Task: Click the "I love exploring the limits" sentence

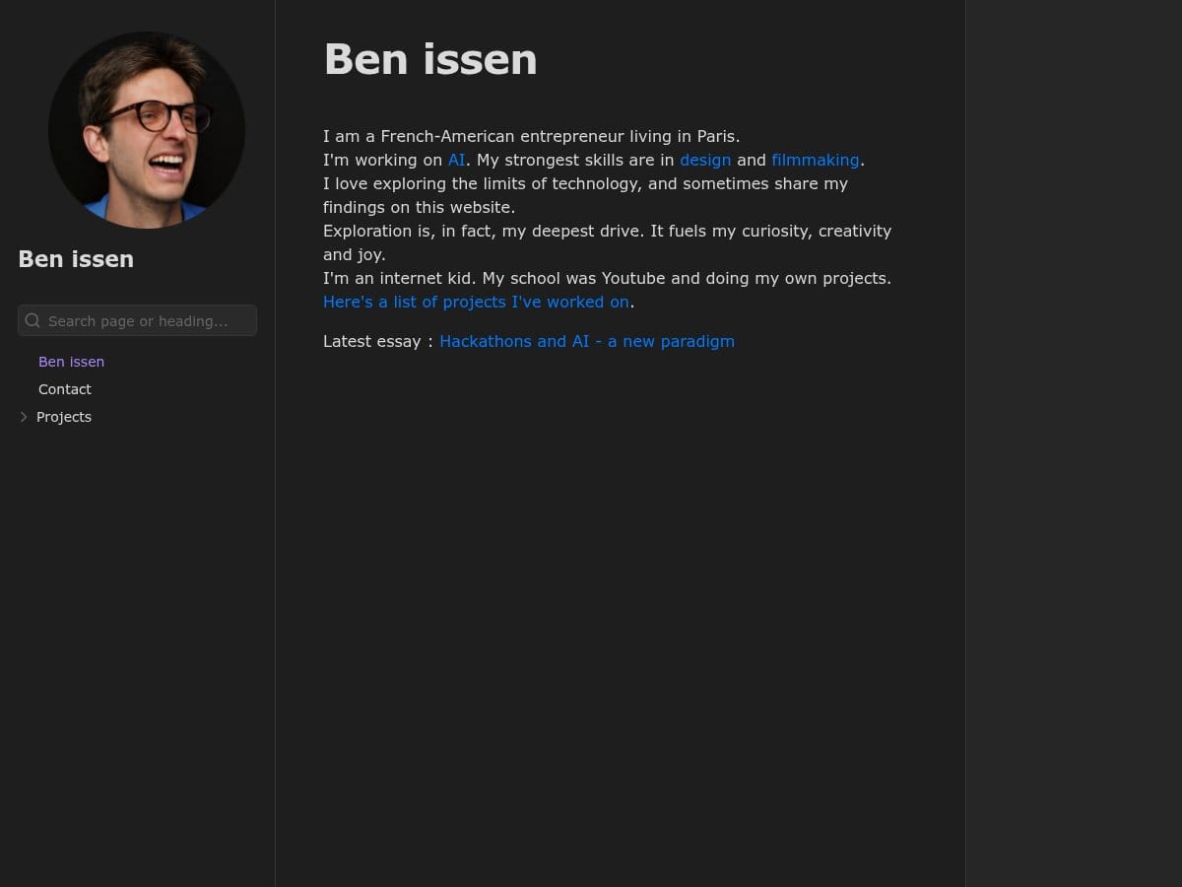Action: pyautogui.click(x=585, y=183)
